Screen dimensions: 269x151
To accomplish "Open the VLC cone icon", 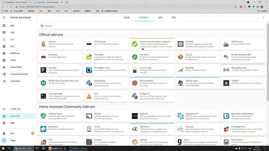I will [x=89, y=96].
